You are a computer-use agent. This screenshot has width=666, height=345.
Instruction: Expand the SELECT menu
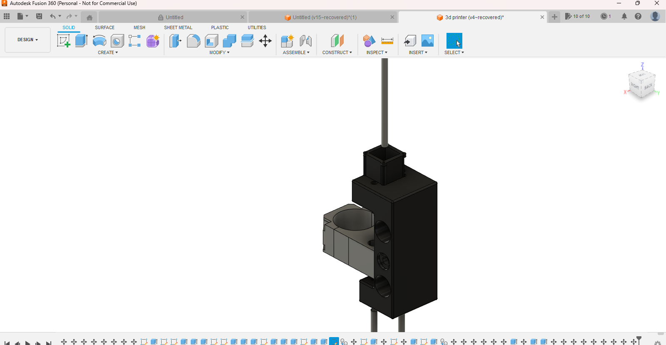click(x=454, y=52)
